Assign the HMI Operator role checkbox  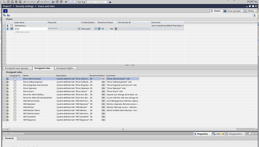click(x=15, y=104)
